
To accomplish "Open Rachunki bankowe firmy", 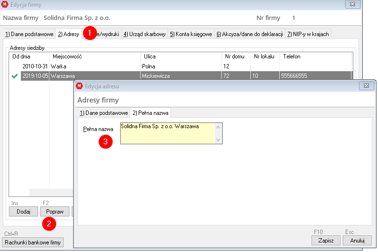I will coord(33,243).
